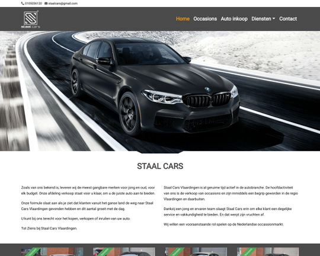Click the envelope email icon
Viewport: 320px width, 256px height.
click(46, 4)
